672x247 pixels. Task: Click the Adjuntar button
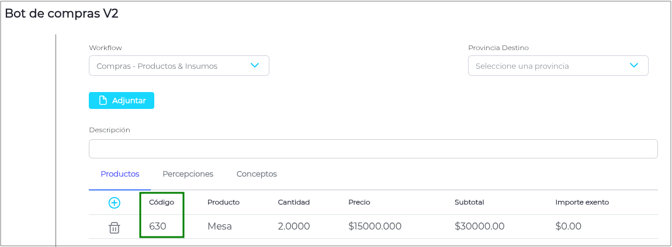click(x=122, y=100)
